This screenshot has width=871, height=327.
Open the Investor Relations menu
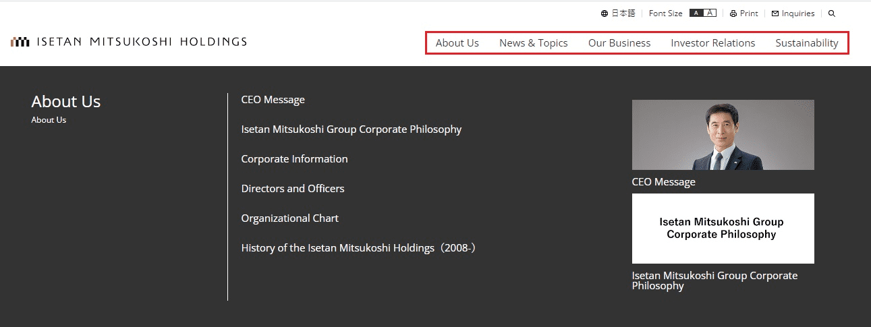pos(713,43)
